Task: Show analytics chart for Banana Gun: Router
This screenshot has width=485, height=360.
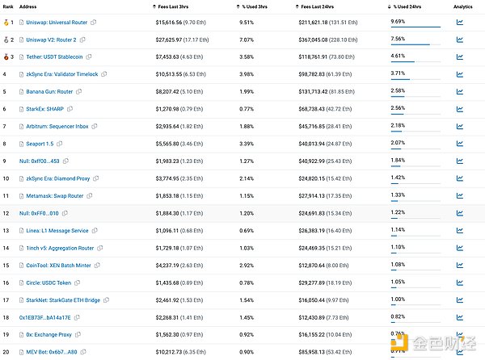Action: click(x=459, y=92)
